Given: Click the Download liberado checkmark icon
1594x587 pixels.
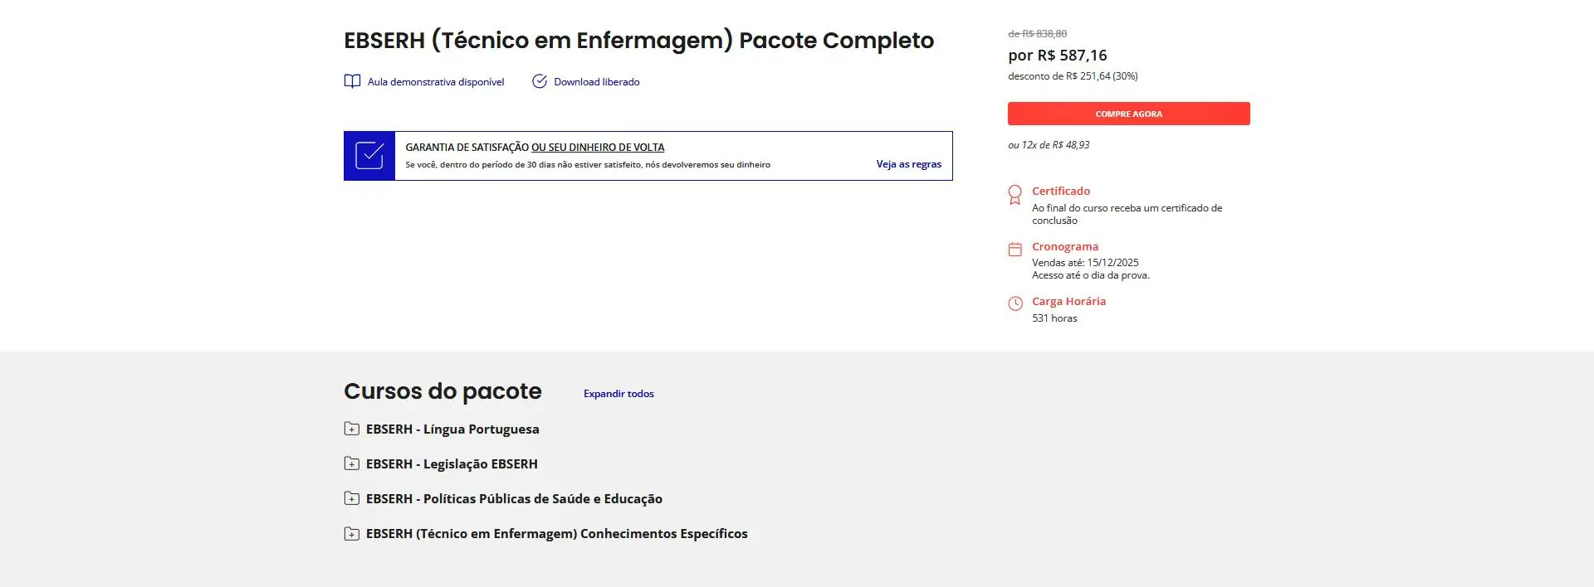Looking at the screenshot, I should pyautogui.click(x=540, y=81).
